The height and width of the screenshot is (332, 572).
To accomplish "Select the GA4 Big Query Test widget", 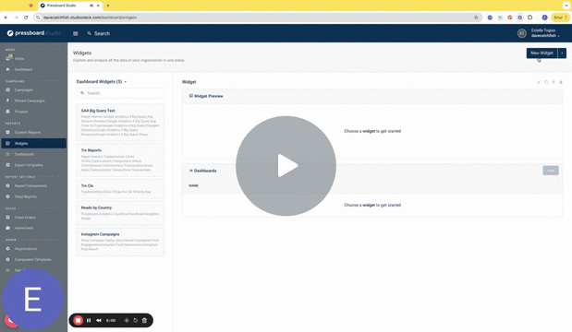I will (x=120, y=123).
